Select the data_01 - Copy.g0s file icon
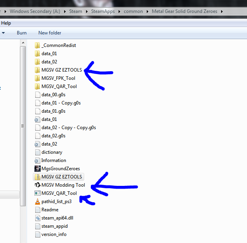 tap(38, 103)
